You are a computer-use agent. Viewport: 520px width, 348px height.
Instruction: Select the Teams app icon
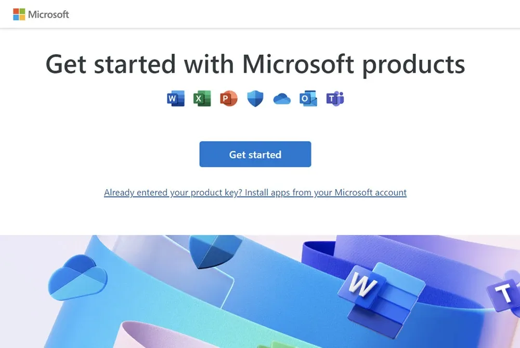click(335, 98)
